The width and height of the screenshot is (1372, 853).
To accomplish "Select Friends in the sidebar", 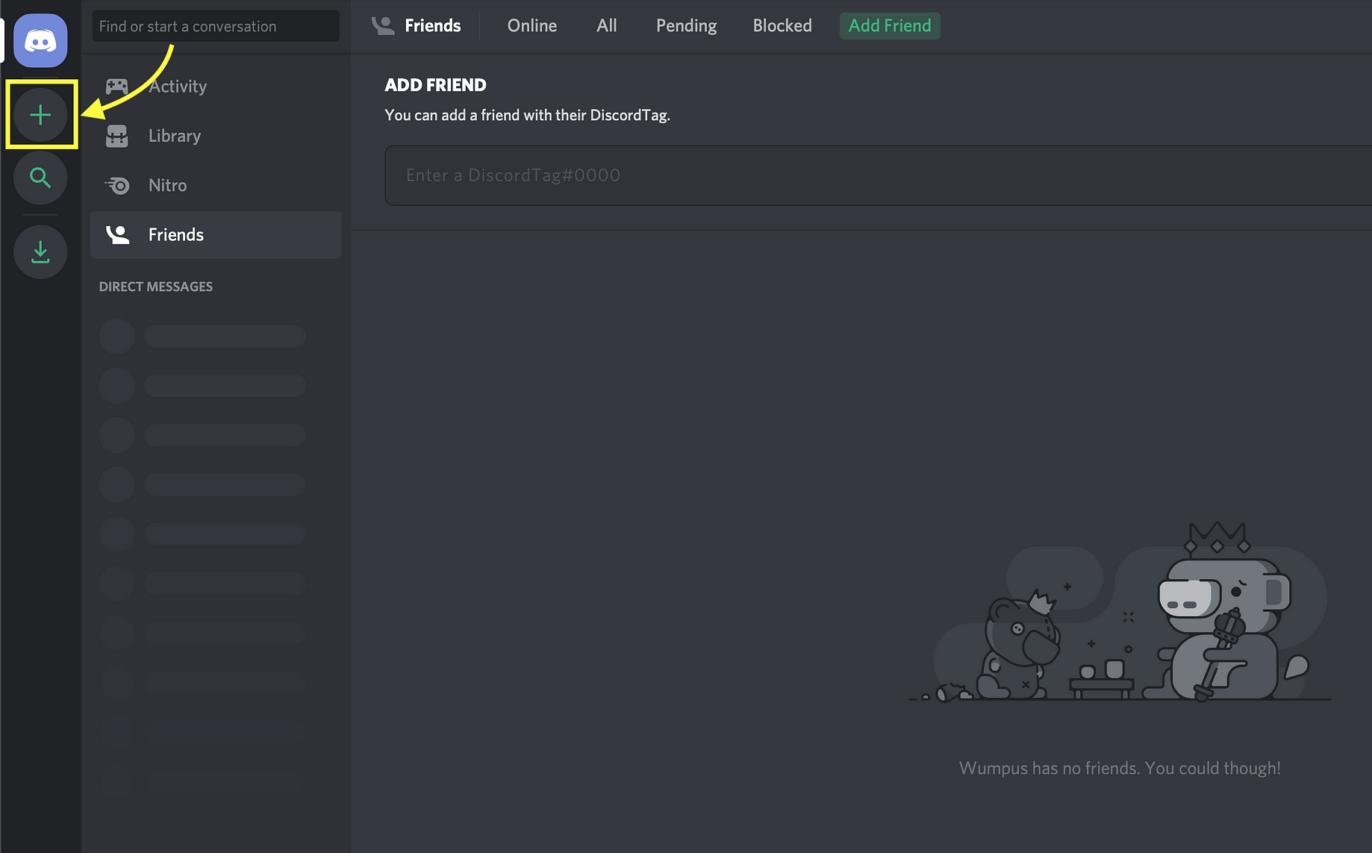I will pyautogui.click(x=216, y=234).
